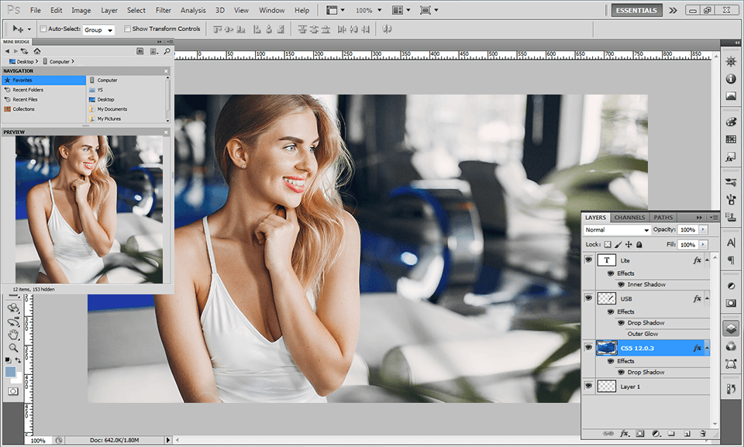The width and height of the screenshot is (744, 447).
Task: Hide the USB layer
Action: pyautogui.click(x=587, y=297)
